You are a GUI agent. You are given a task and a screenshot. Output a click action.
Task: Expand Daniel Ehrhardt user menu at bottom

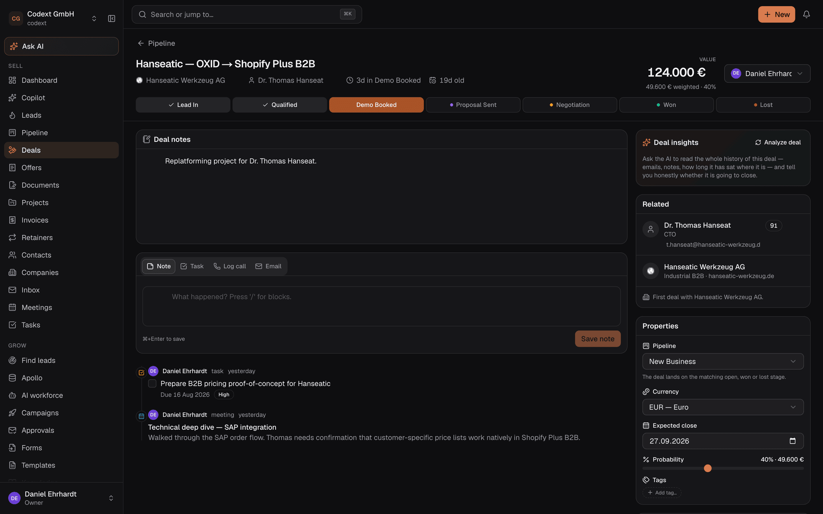[x=61, y=498]
